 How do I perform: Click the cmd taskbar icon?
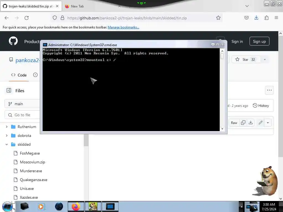pos(110,206)
